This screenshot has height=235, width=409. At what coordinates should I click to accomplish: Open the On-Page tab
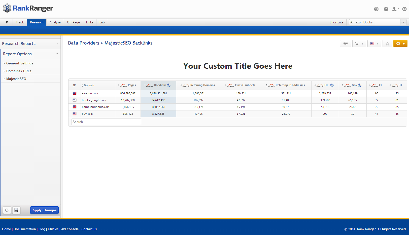tap(73, 22)
